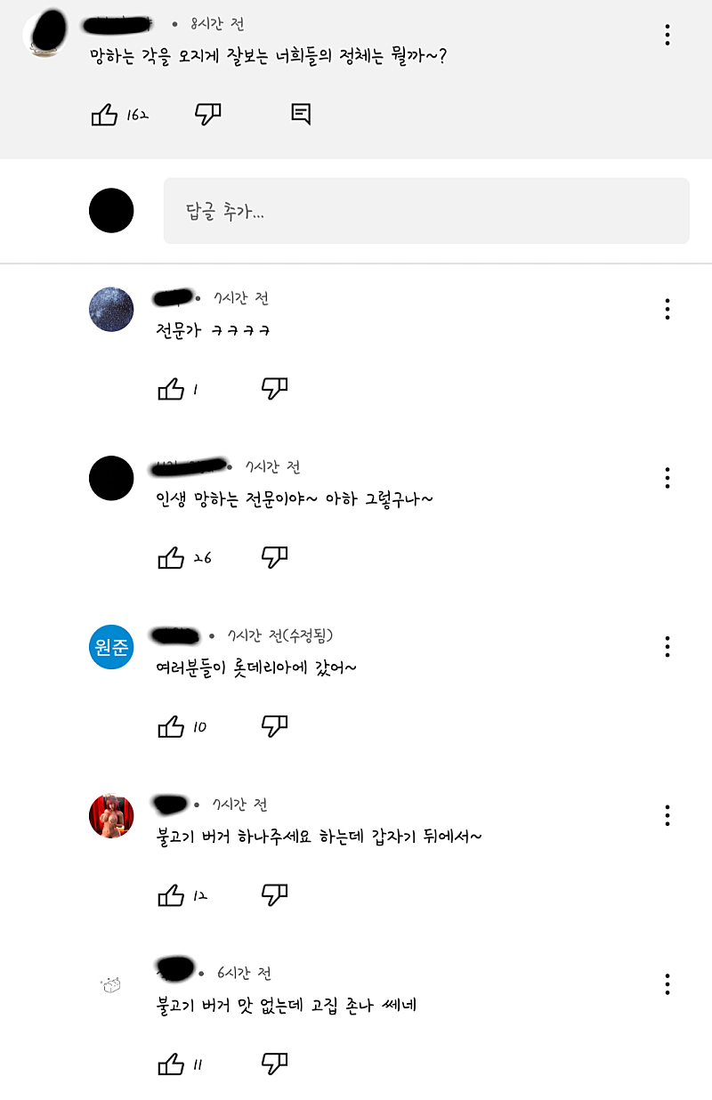The image size is (712, 1100).
Task: Like the 전문가 ㅋㅋㅋㅋ reply
Action: 171,389
